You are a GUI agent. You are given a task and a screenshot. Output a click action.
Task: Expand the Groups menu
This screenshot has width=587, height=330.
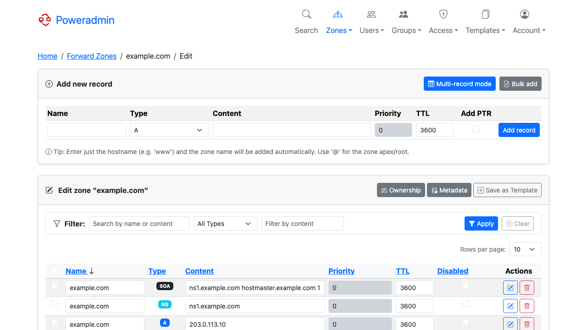click(406, 30)
